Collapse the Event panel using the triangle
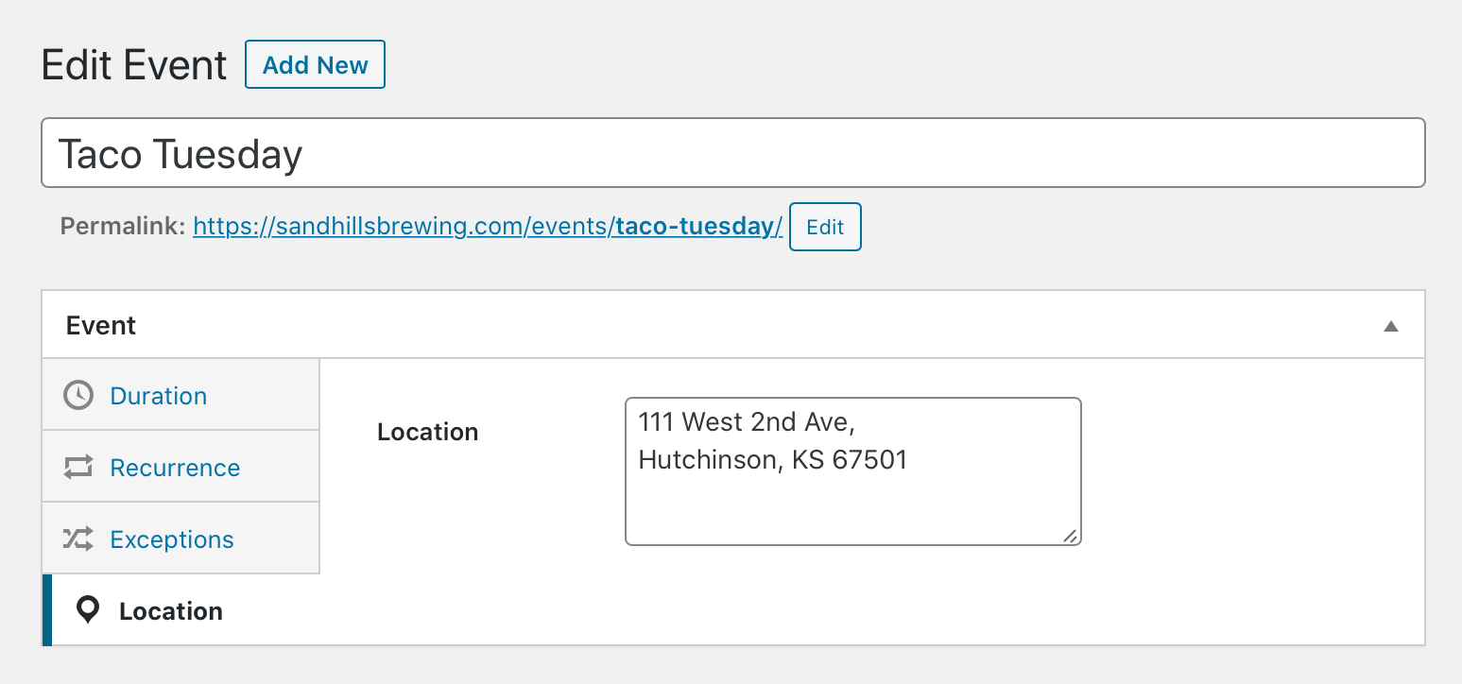Viewport: 1462px width, 684px height. point(1390,326)
